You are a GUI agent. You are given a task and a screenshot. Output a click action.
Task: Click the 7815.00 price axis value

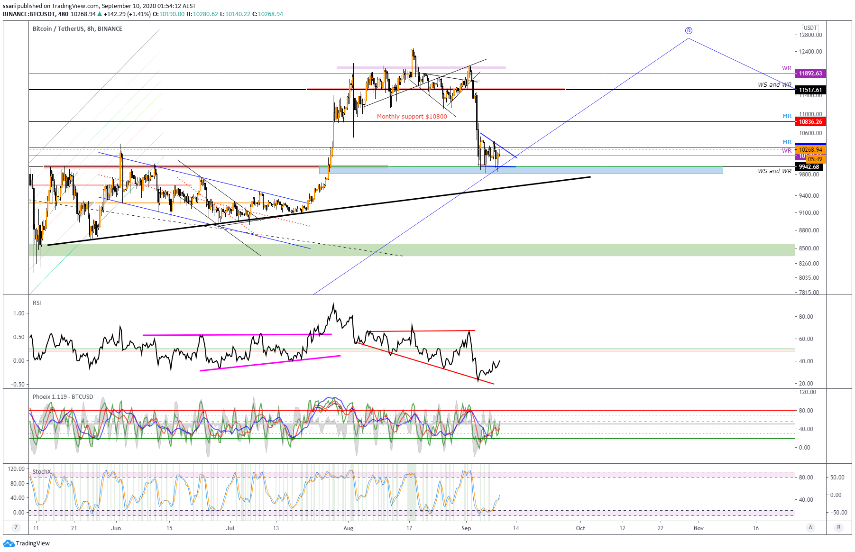click(x=809, y=293)
